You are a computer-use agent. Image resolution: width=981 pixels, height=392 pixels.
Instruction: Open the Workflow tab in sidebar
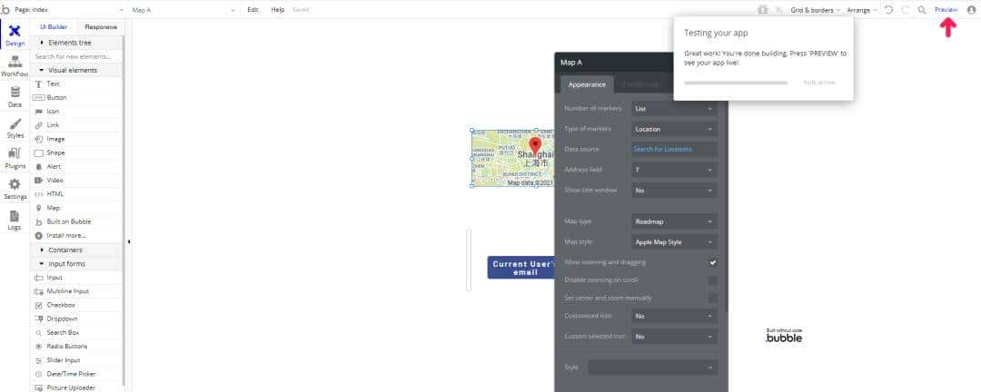click(15, 66)
